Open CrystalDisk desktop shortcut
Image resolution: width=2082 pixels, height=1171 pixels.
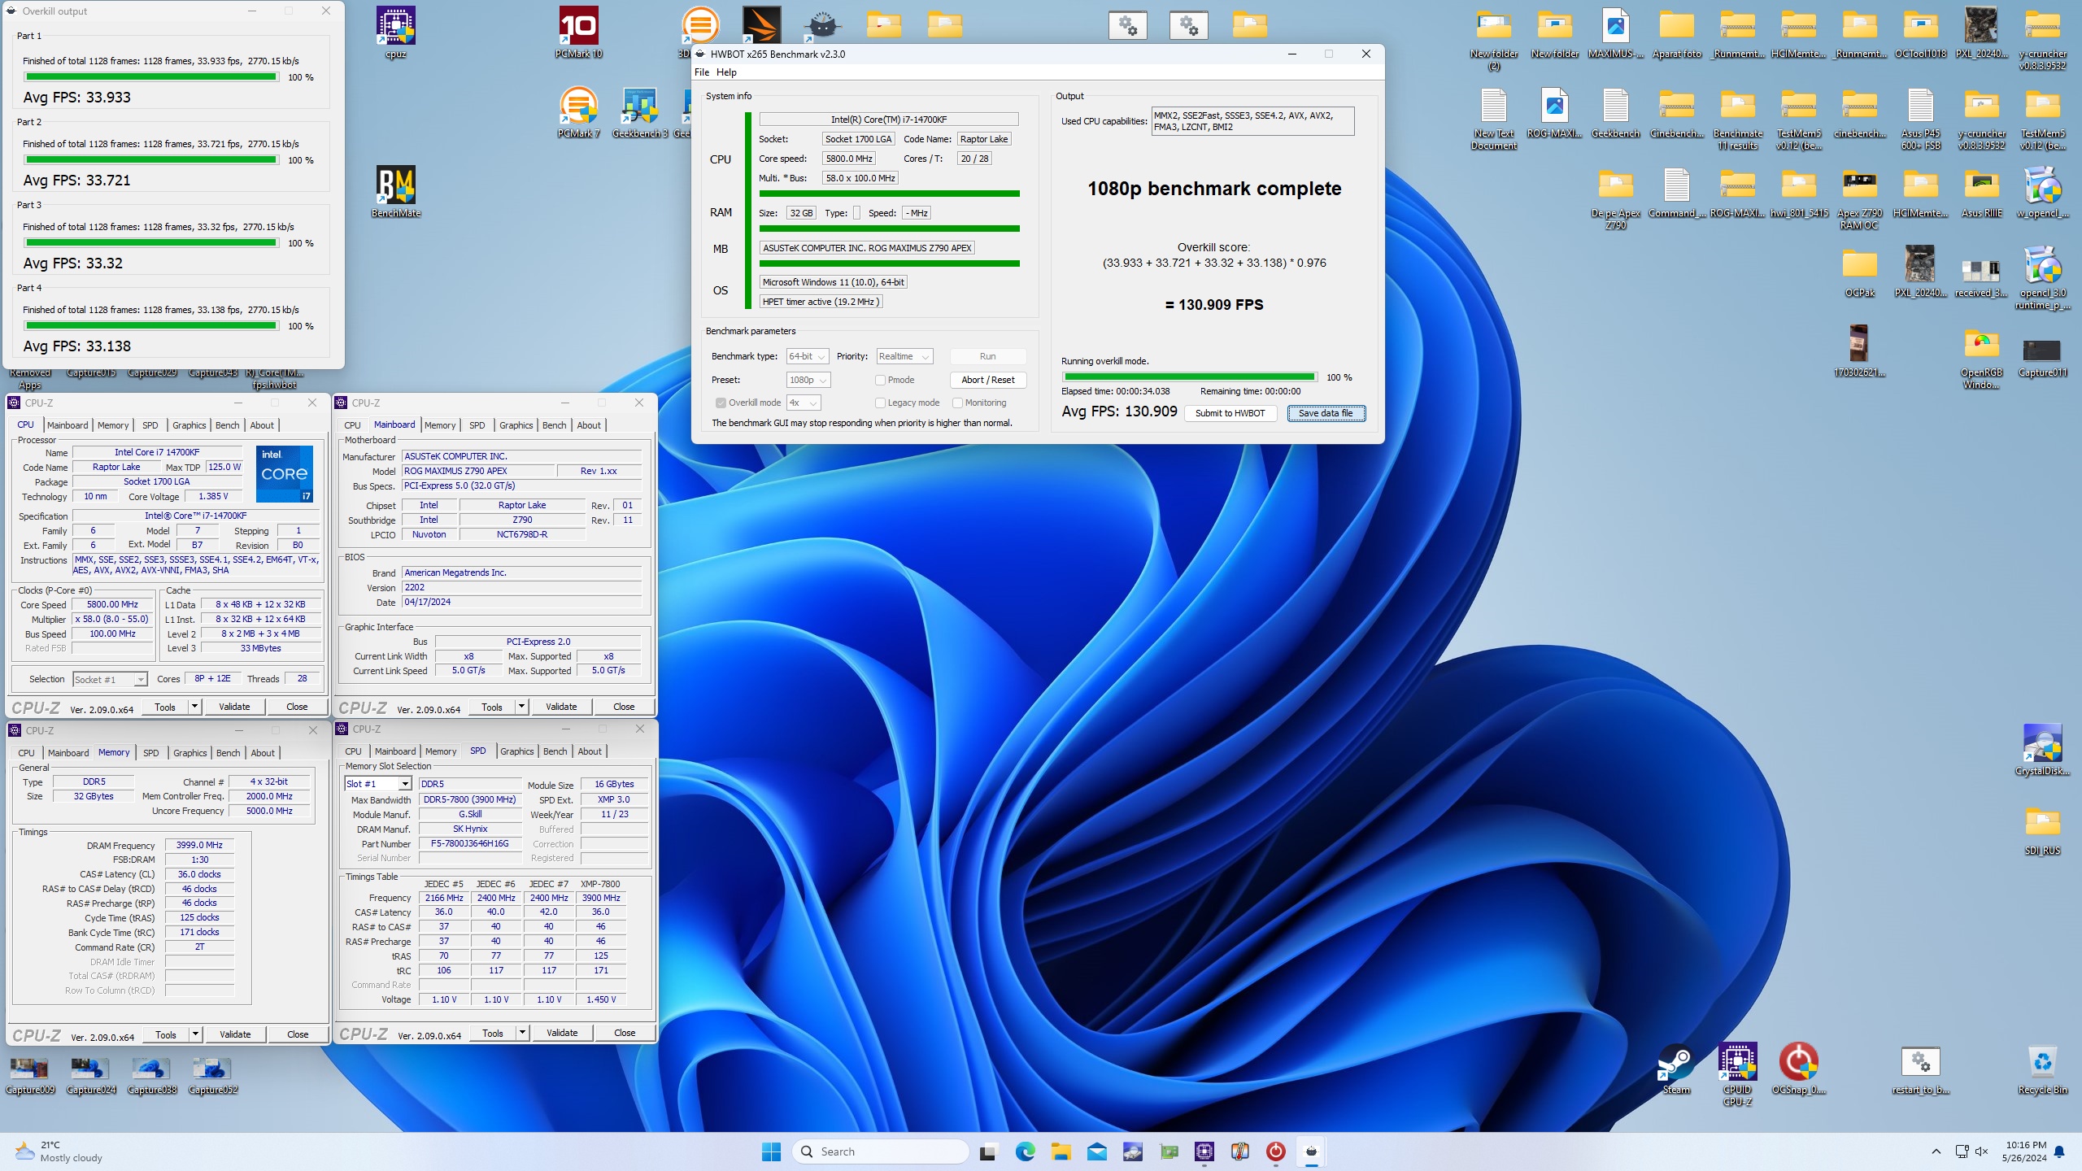coord(2042,750)
